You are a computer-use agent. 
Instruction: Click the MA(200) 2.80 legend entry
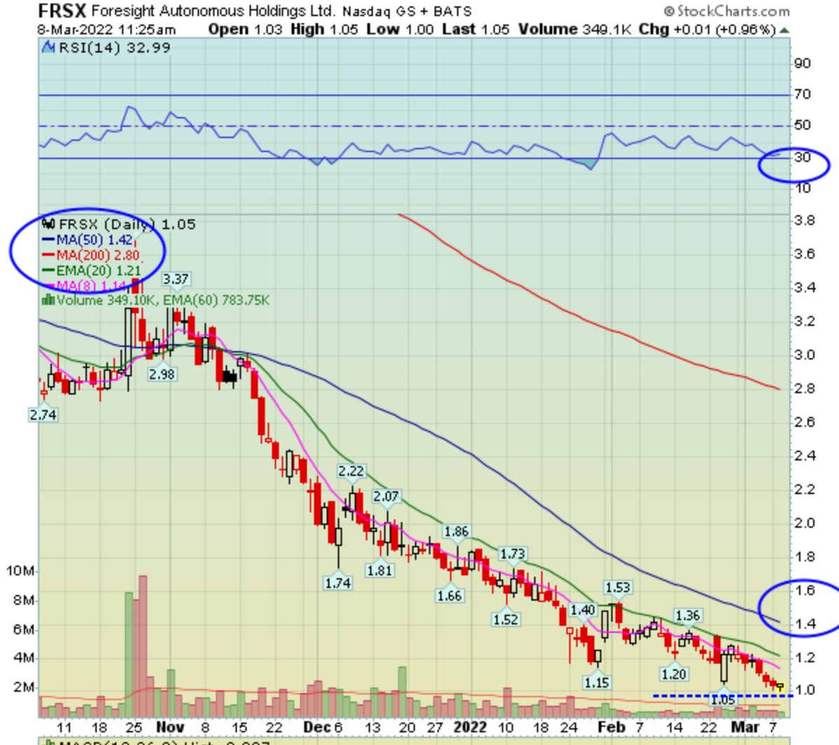pyautogui.click(x=90, y=254)
